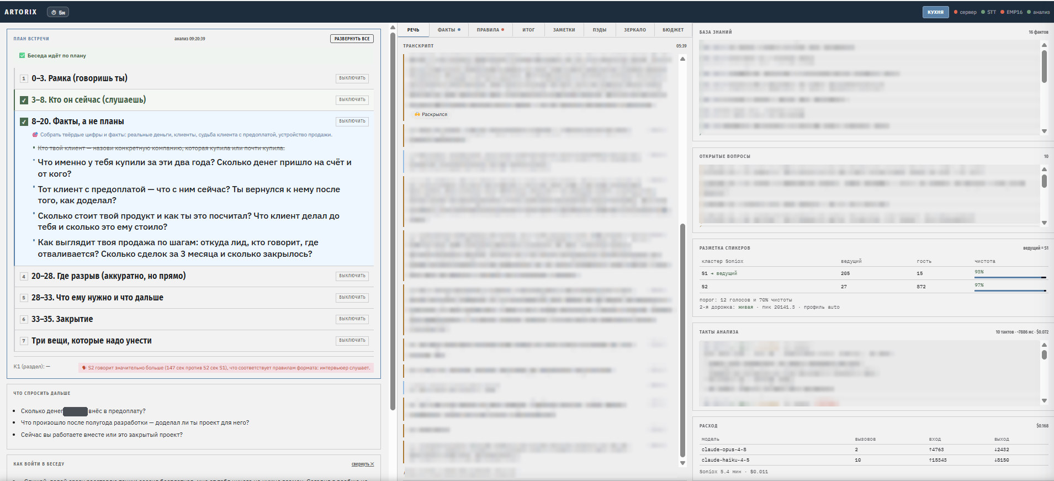
Task: Click the red EMP16 status indicator
Action: coord(1011,12)
